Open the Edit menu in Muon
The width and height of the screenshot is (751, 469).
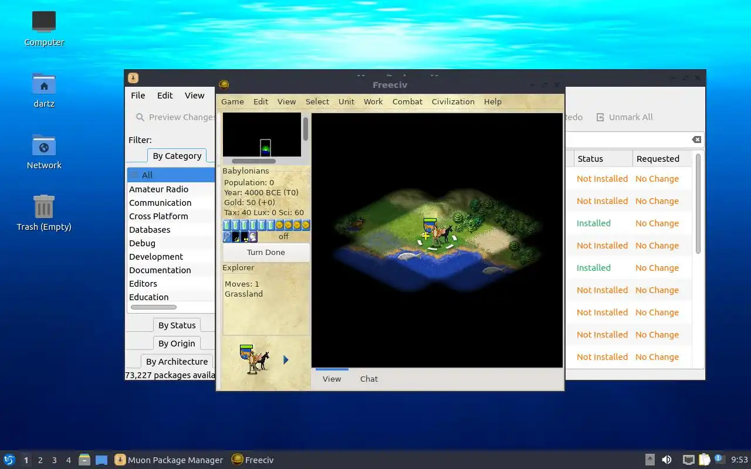click(165, 96)
